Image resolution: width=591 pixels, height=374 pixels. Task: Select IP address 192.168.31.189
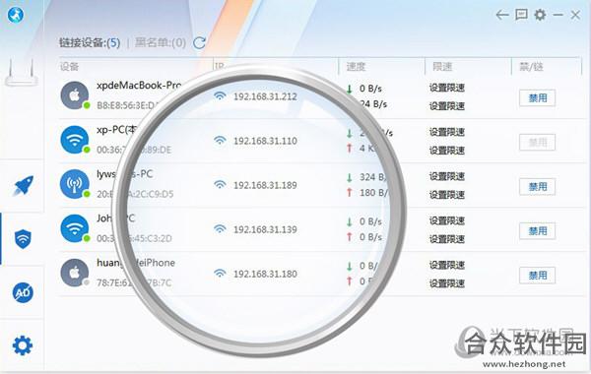tap(265, 185)
